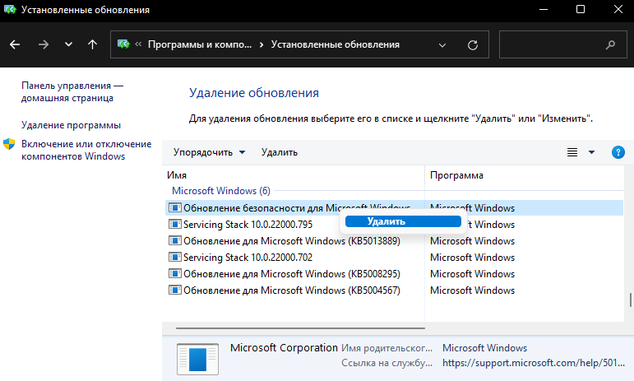
Task: Open the address bar history dropdown
Action: click(x=442, y=45)
